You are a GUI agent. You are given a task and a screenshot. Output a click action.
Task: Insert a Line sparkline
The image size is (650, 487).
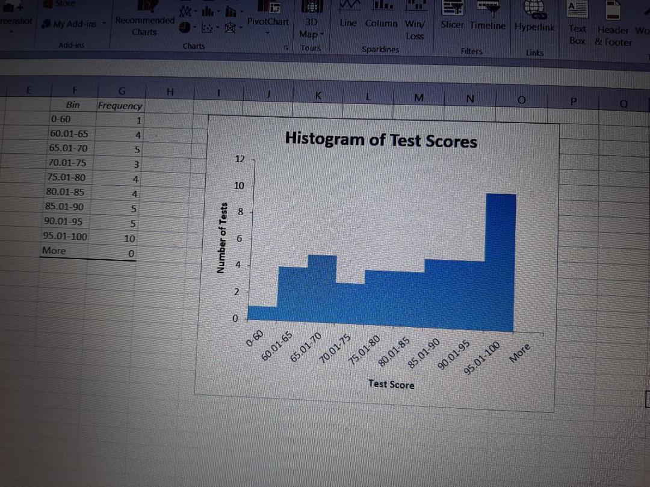point(348,14)
